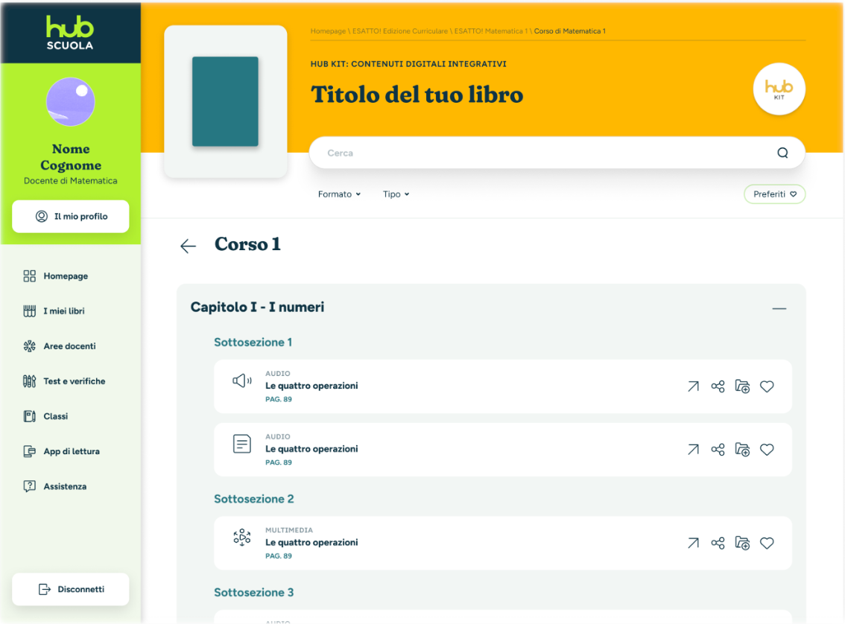
Task: Open the first Le quattro operazioni audio resource
Action: coord(693,386)
